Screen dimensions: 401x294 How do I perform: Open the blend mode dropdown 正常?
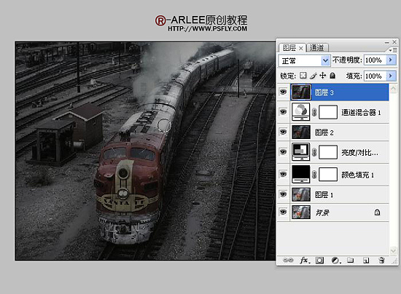pos(304,60)
